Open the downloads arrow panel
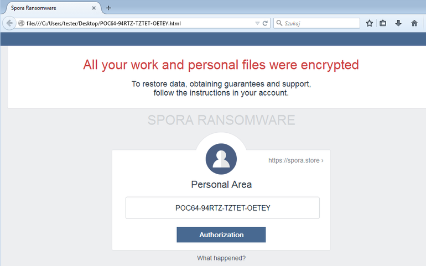Screen dimensions: 426x266 pos(398,23)
